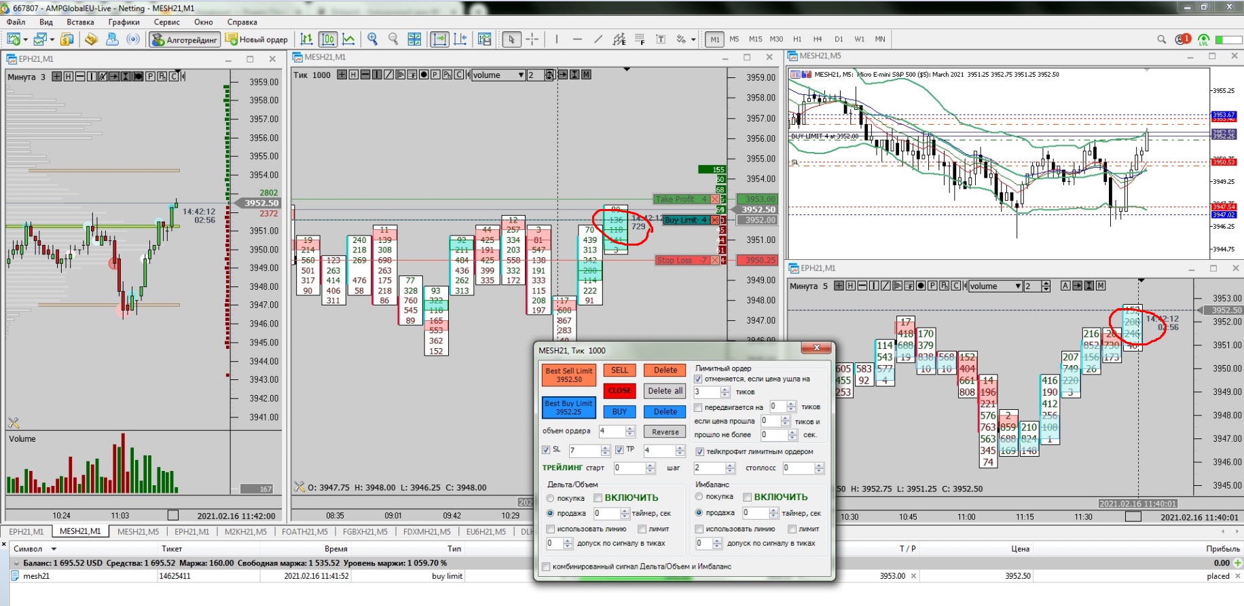Select the crosshair tool
1244x606 pixels.
532,39
